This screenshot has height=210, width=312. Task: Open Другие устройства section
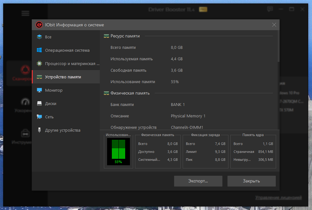coord(66,130)
